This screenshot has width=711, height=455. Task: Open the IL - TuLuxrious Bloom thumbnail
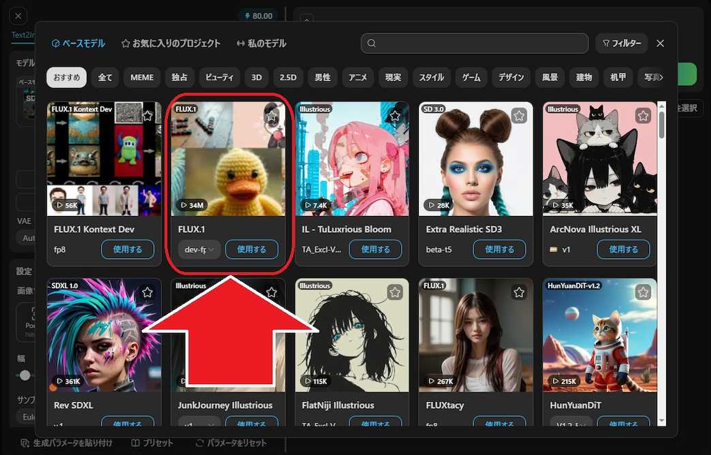pos(352,159)
